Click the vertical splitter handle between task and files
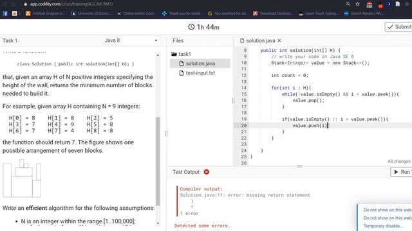412x231 pixels. coord(166,133)
